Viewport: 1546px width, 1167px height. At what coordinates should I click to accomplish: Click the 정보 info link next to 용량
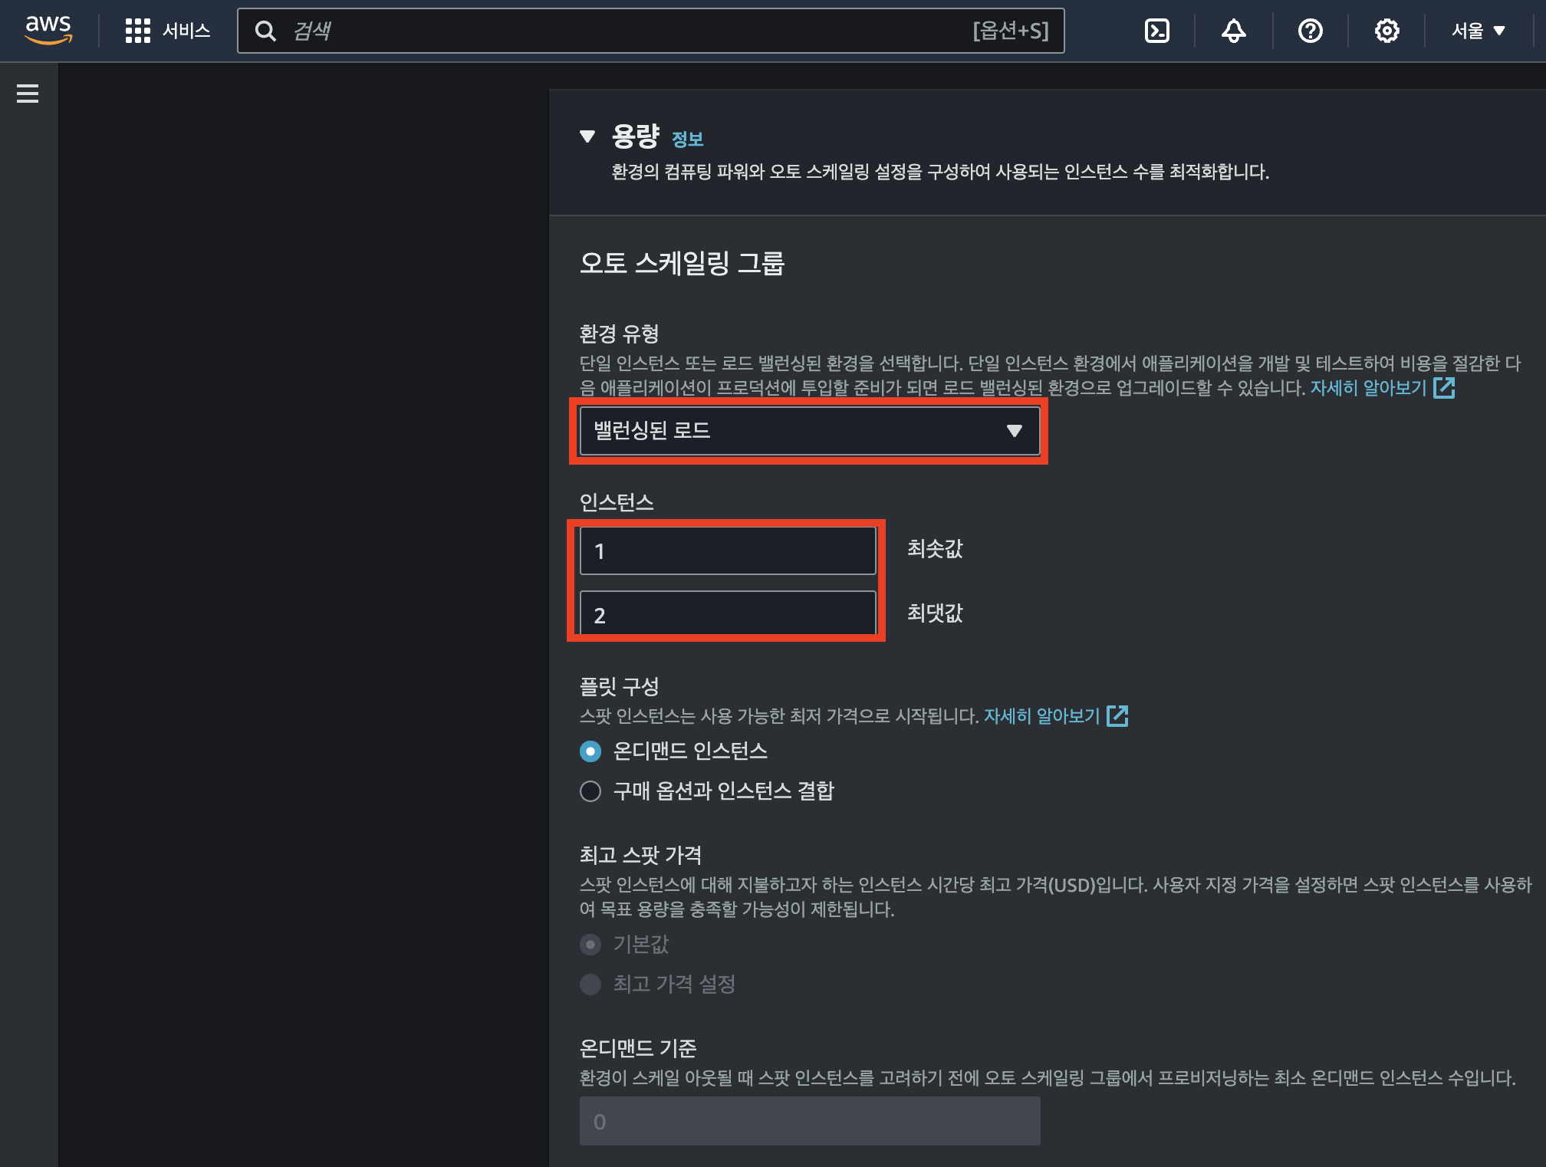tap(687, 140)
